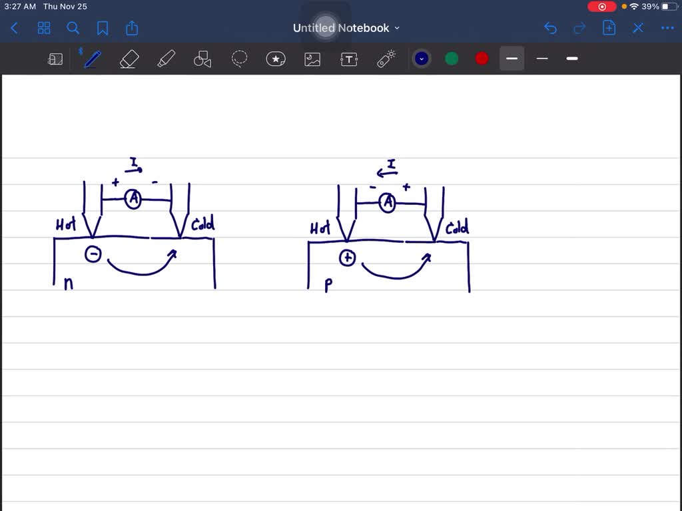
Task: Pick the Highlighter tool
Action: 166,59
